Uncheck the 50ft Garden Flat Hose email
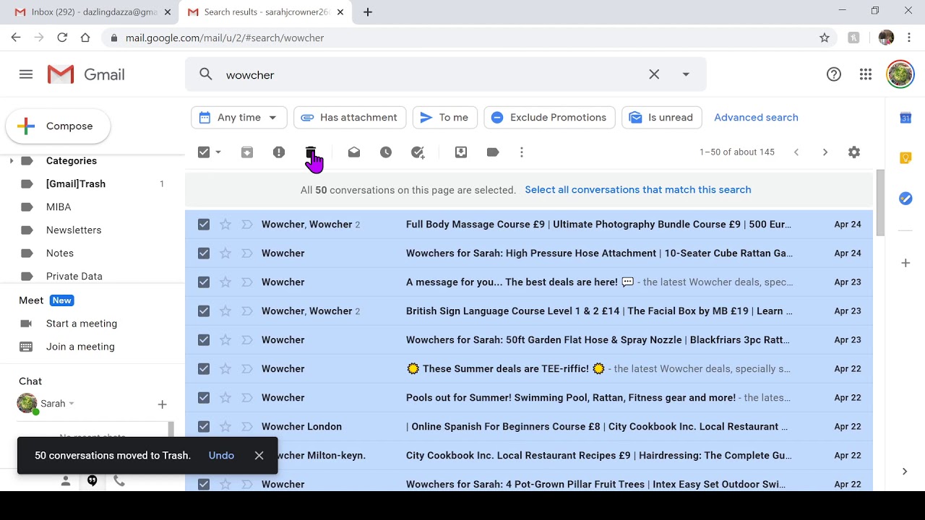The image size is (925, 520). pos(204,340)
